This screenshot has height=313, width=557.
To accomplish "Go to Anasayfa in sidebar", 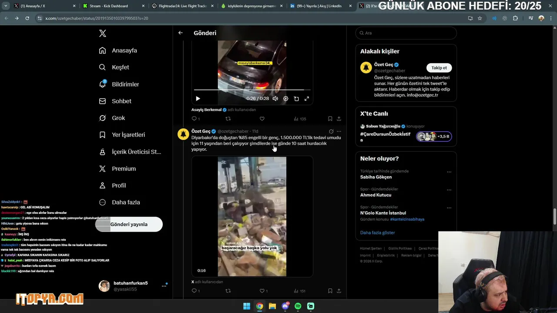I will 118,50.
